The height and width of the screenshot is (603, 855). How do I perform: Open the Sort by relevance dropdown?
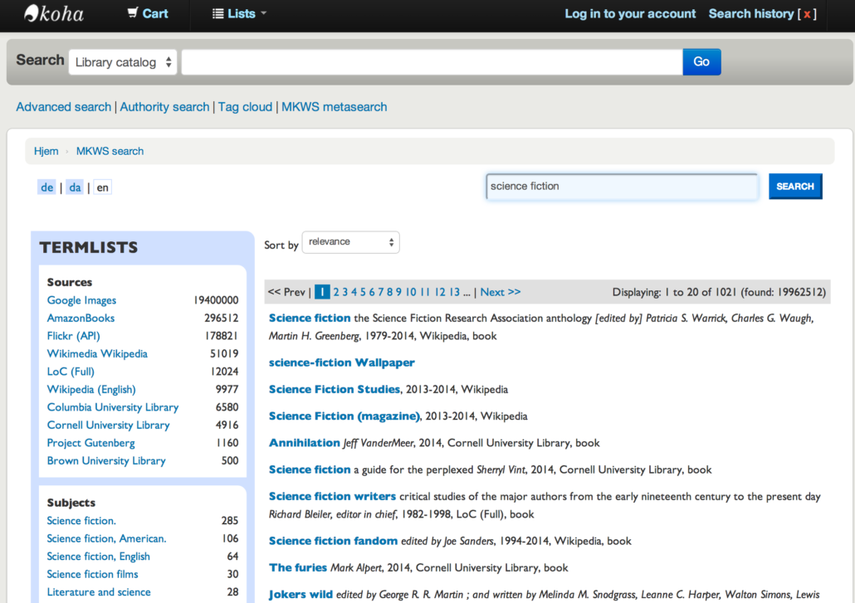350,242
